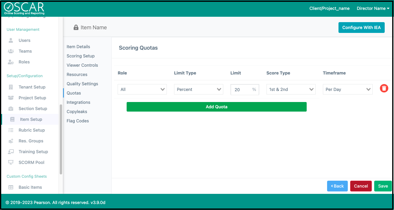Open the Quality Settings section
Viewport: 394px width, 210px height.
(x=82, y=84)
